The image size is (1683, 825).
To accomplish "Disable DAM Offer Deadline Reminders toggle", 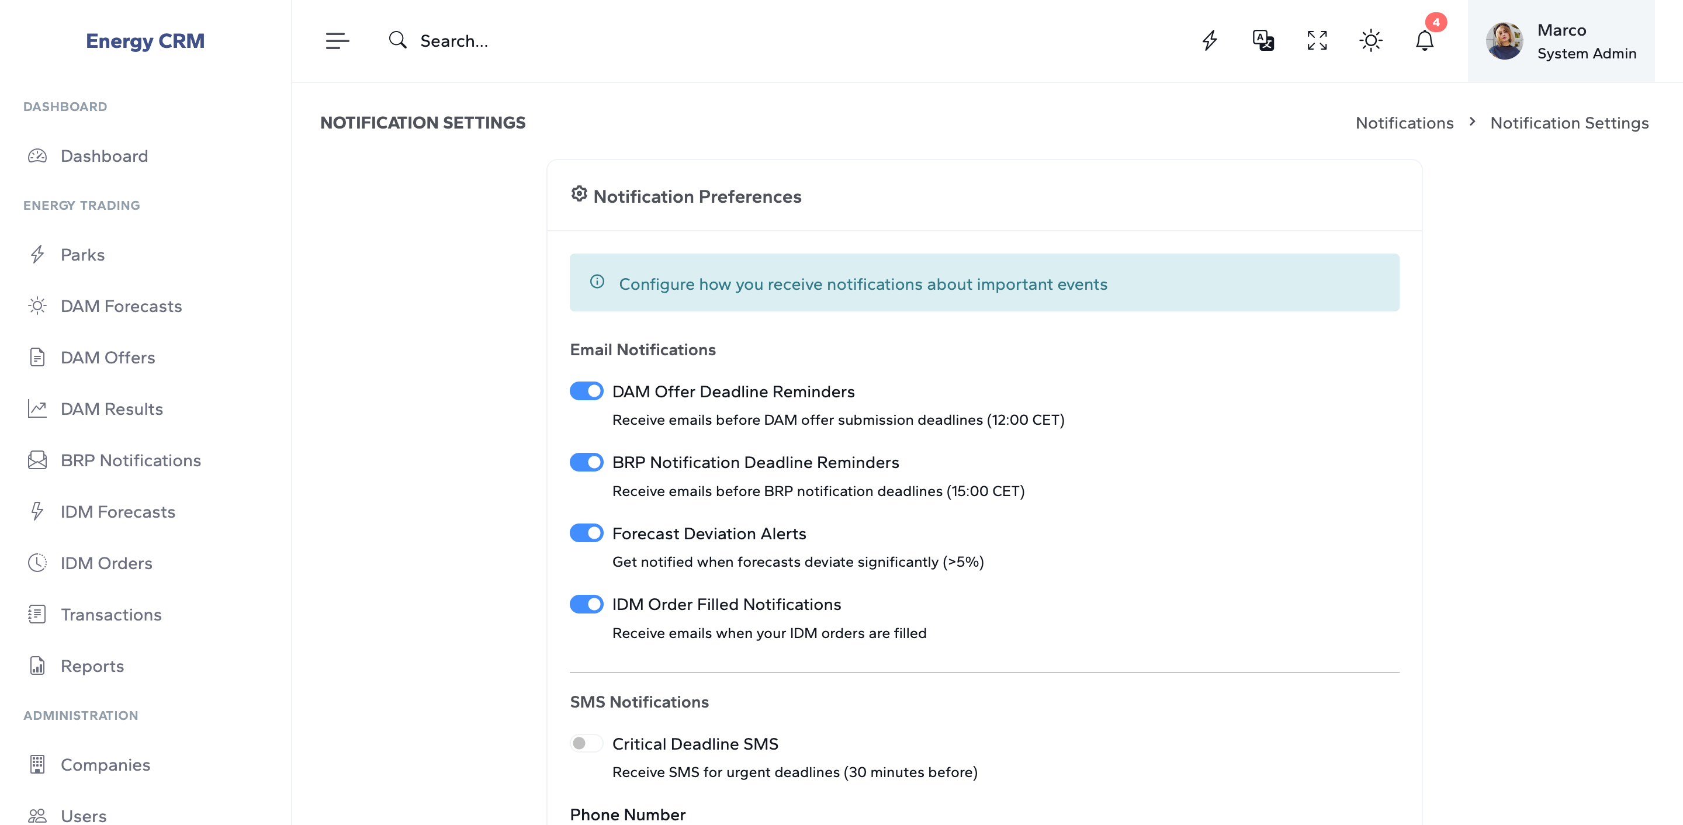I will tap(586, 391).
